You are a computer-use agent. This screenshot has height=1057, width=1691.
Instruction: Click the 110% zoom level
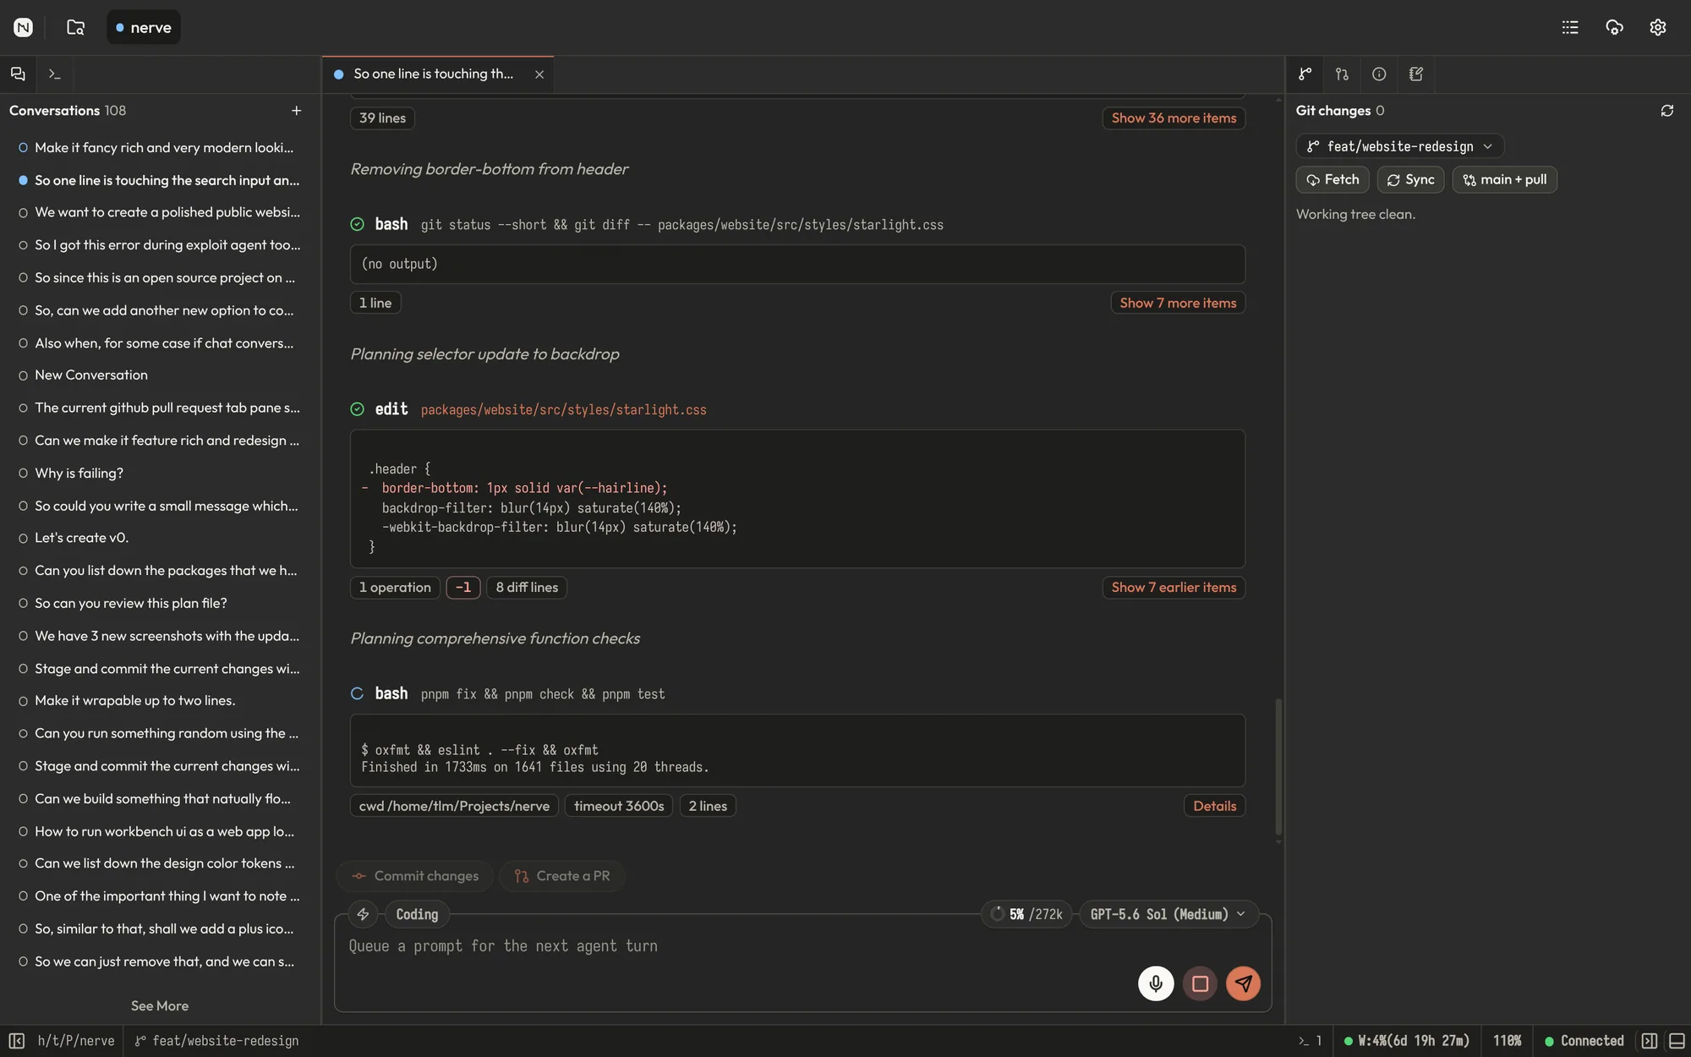pos(1507,1041)
